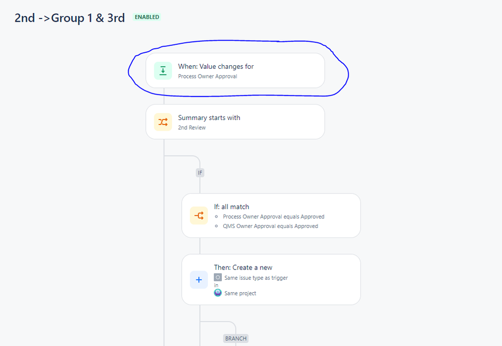Select Process Owner Approval equals Approved condition
The width and height of the screenshot is (502, 346).
tap(274, 216)
